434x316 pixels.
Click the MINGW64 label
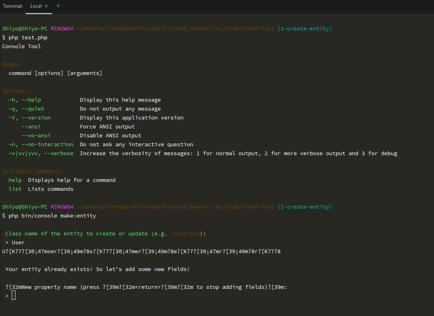pos(62,28)
